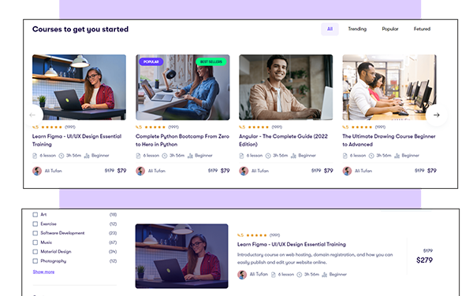This screenshot has height=296, width=473.
Task: Click the $79 price on Angular card
Action: click(x=329, y=171)
